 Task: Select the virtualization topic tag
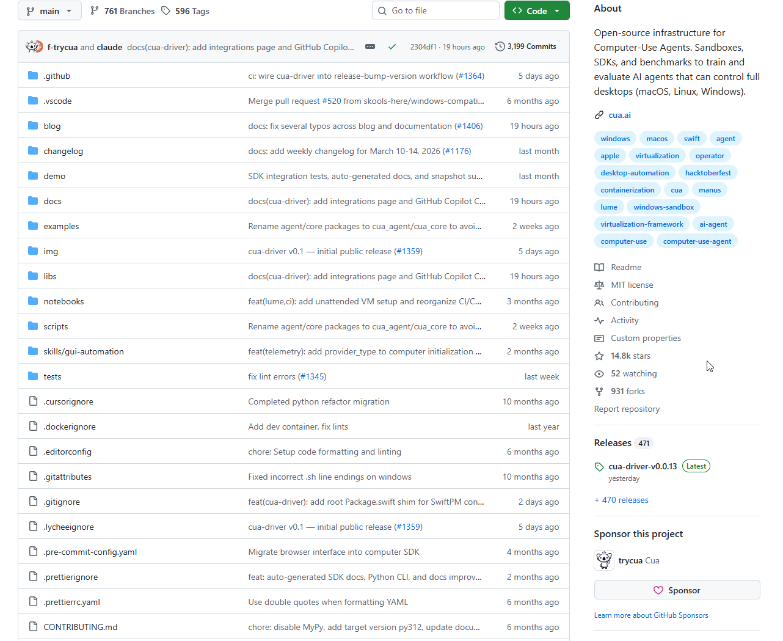pyautogui.click(x=657, y=156)
